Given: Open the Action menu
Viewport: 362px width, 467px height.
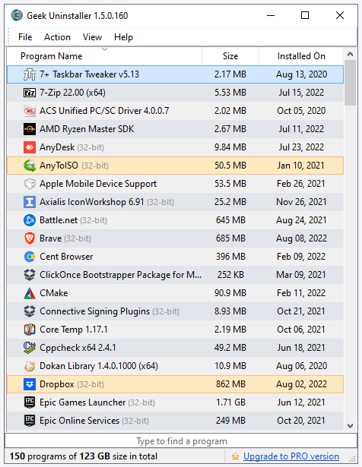Looking at the screenshot, I should (57, 37).
